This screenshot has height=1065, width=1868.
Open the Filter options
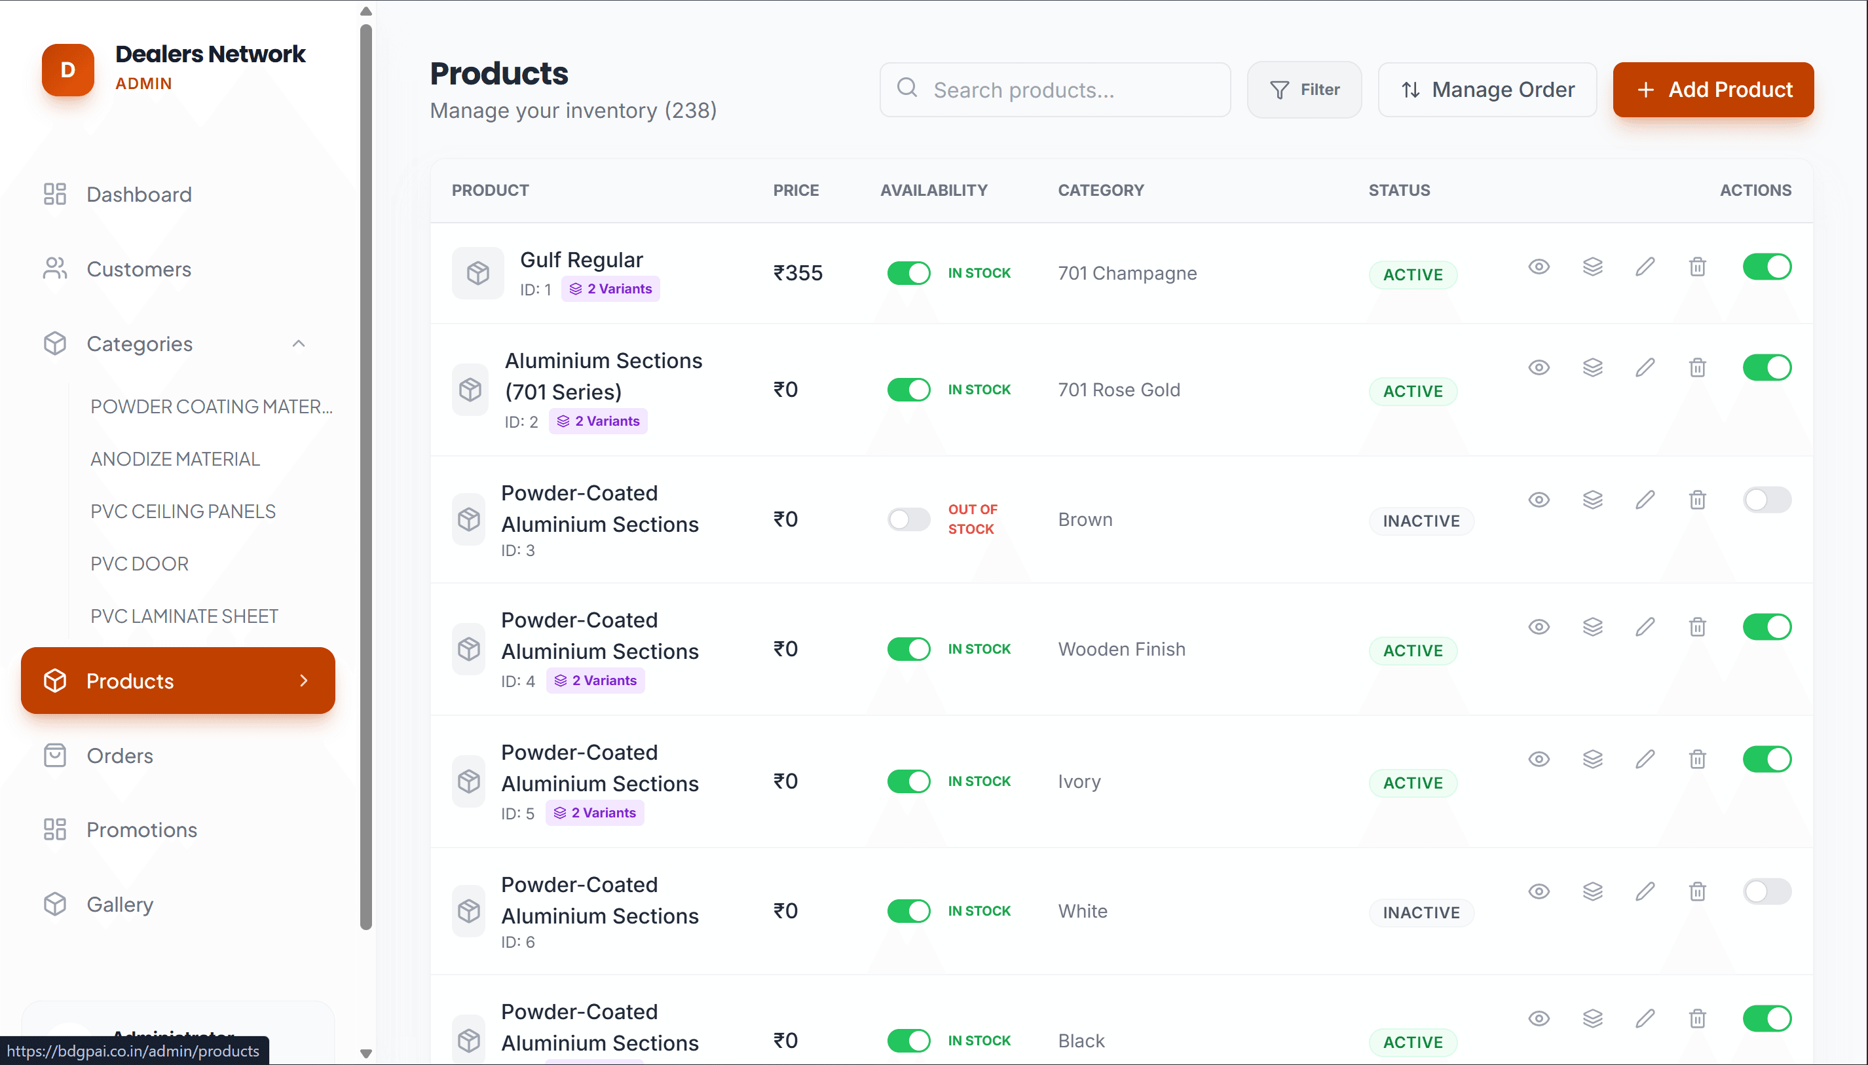[1305, 89]
